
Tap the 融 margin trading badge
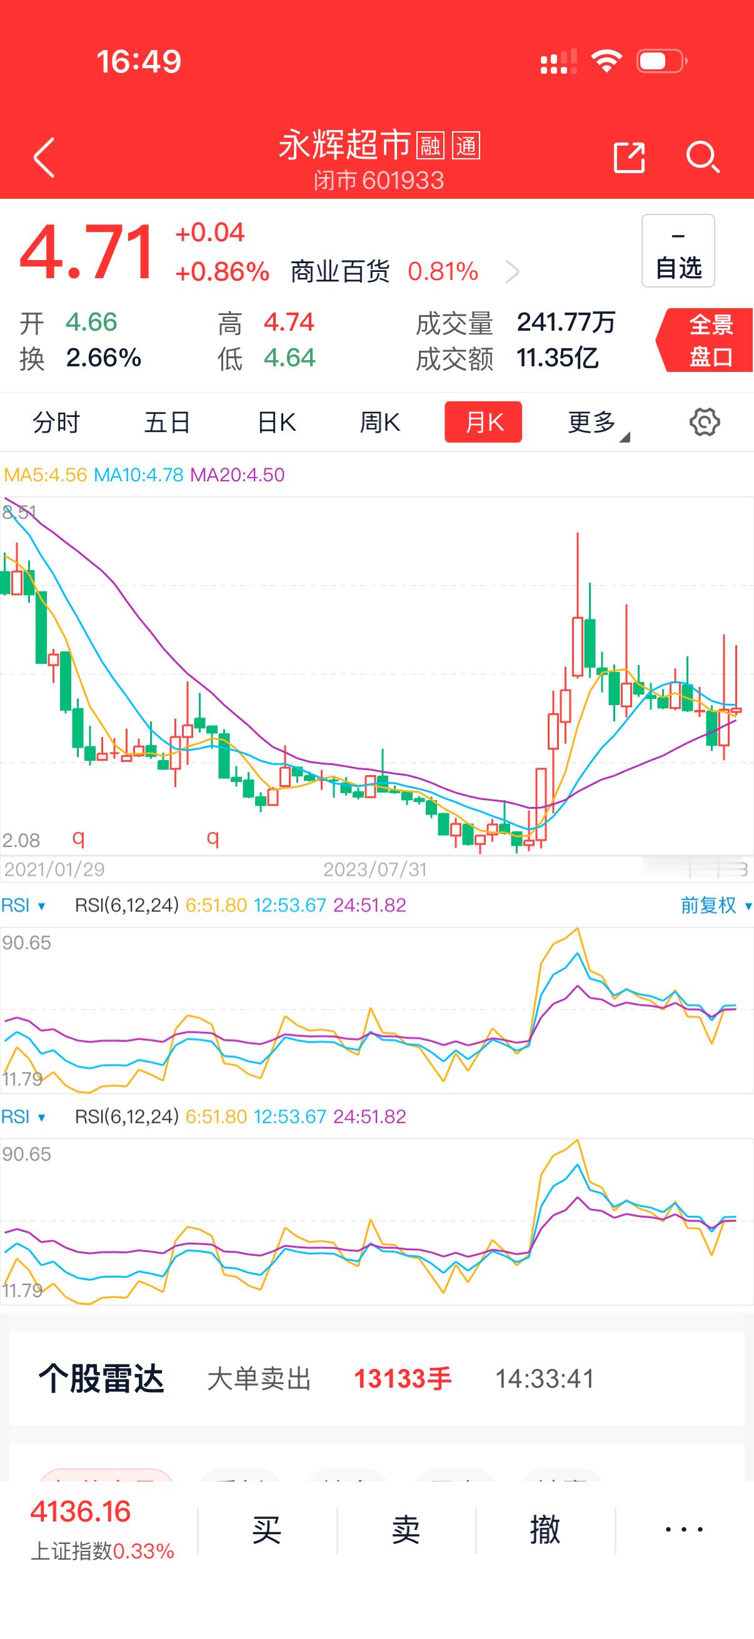(430, 146)
